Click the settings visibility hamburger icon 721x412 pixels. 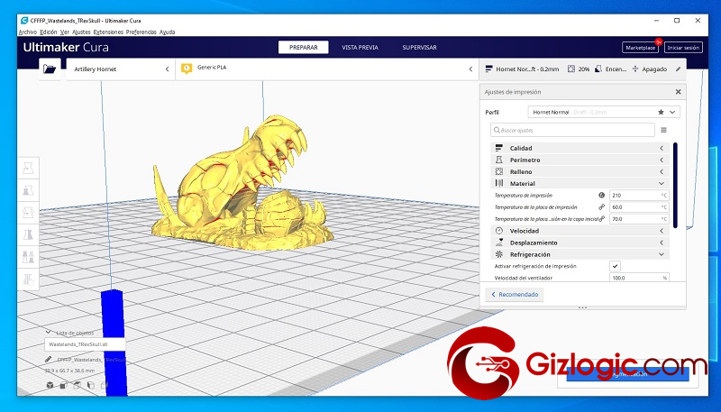point(663,130)
